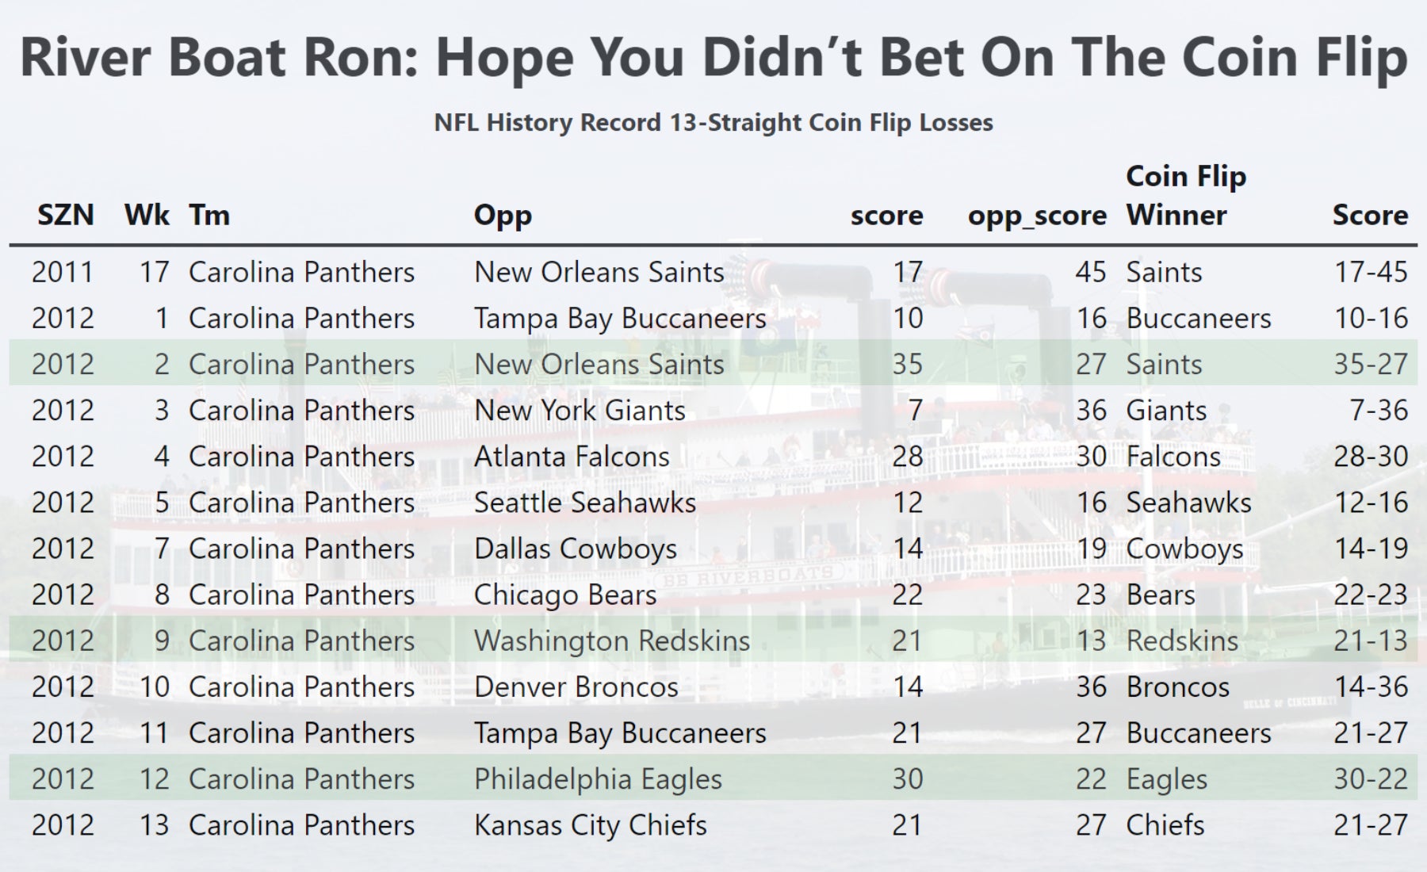This screenshot has width=1427, height=872.
Task: Click the Wk column header
Action: pos(147,215)
